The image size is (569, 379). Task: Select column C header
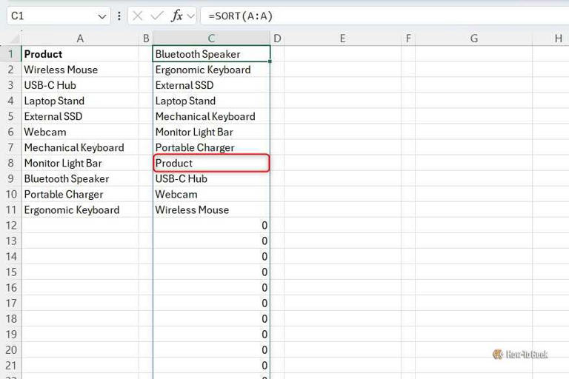pos(212,38)
